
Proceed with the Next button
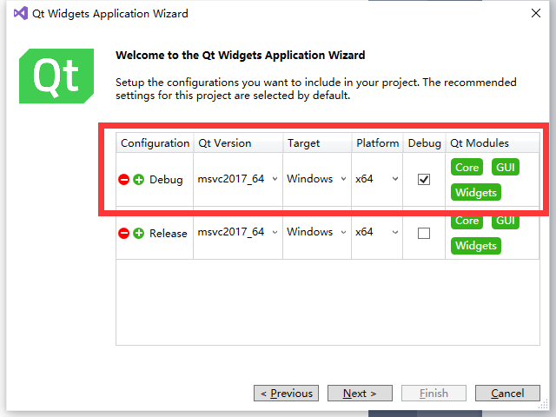pos(360,394)
